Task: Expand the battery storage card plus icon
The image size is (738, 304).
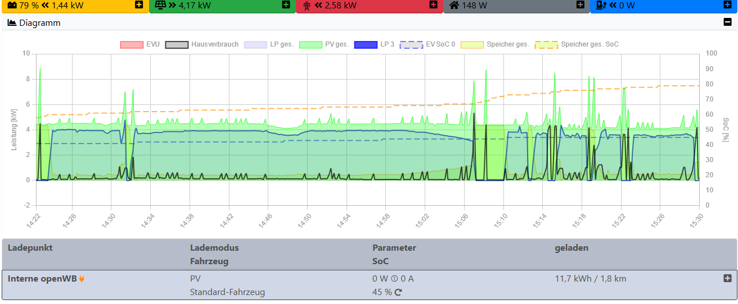Action: point(139,5)
